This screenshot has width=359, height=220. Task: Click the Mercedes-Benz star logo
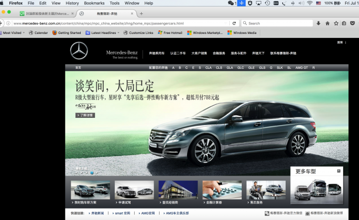[x=79, y=51]
